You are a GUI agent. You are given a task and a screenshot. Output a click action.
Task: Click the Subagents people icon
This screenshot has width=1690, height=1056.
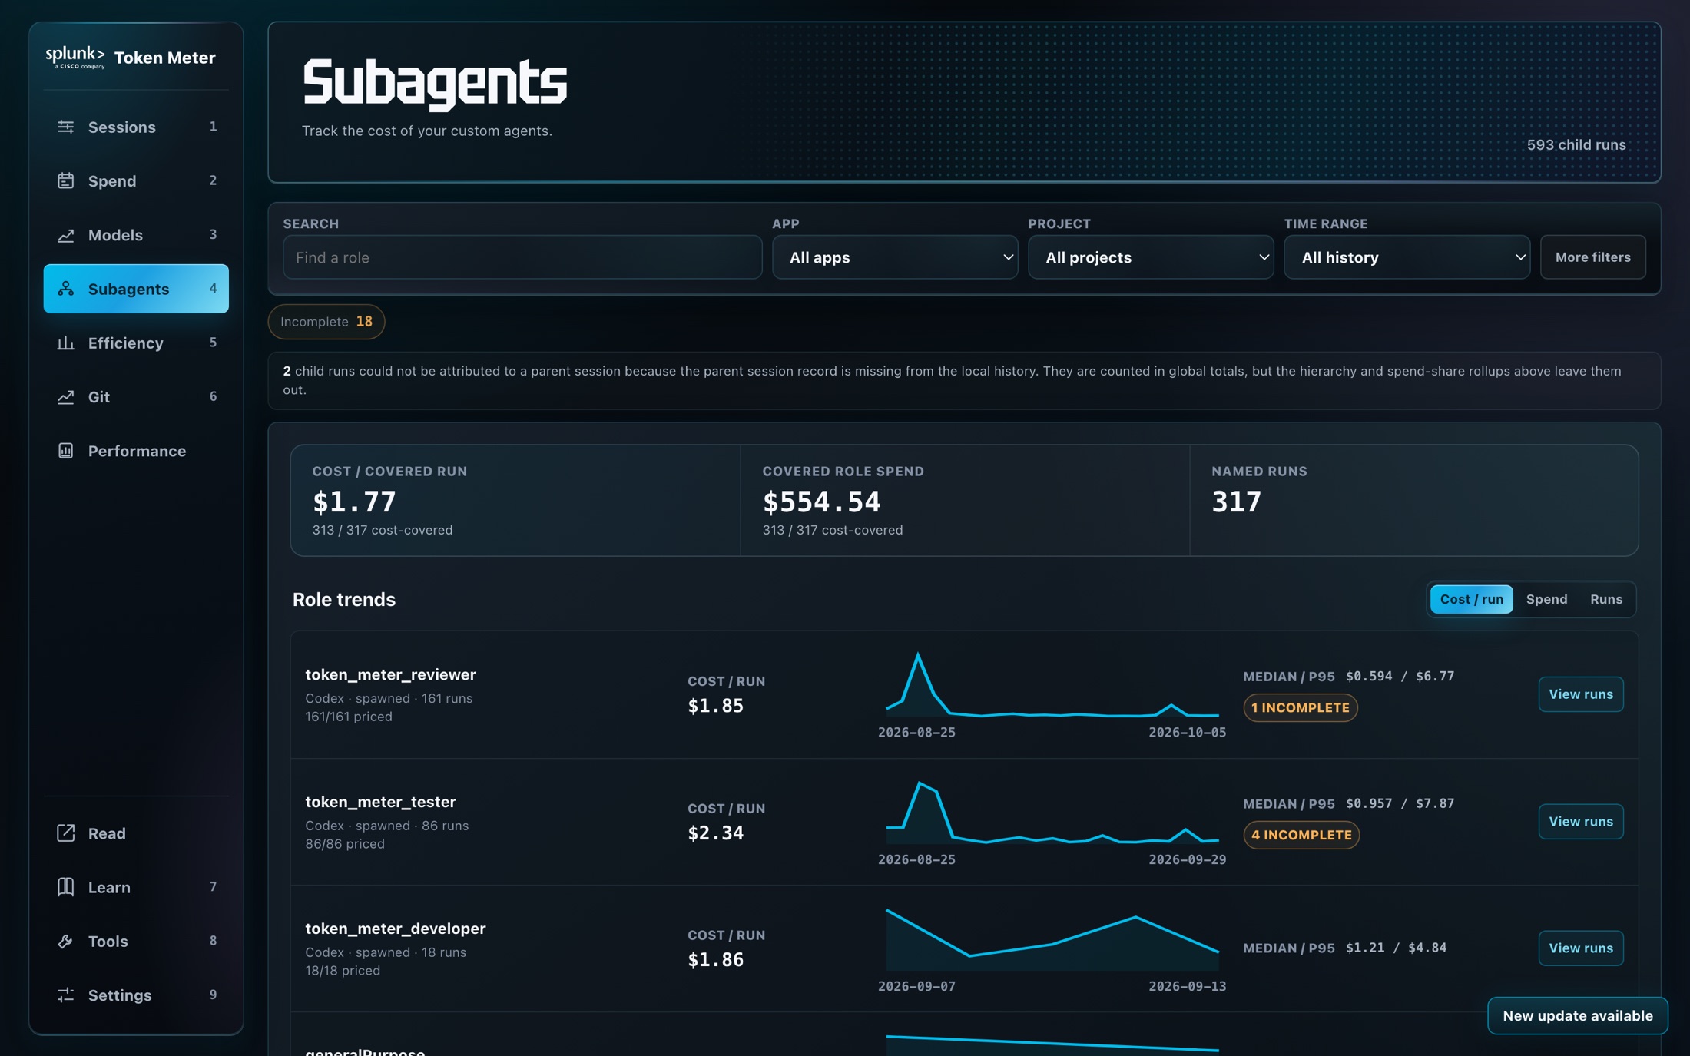click(66, 289)
